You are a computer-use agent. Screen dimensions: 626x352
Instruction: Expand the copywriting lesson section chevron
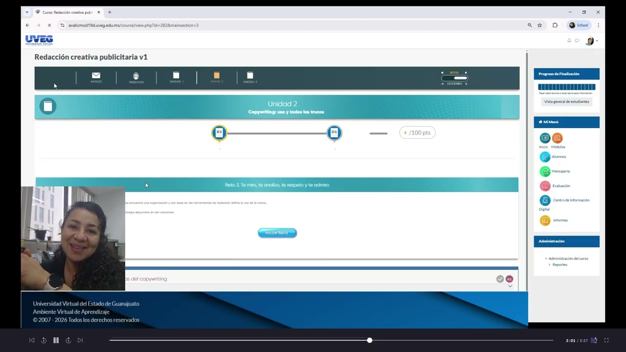point(510,286)
